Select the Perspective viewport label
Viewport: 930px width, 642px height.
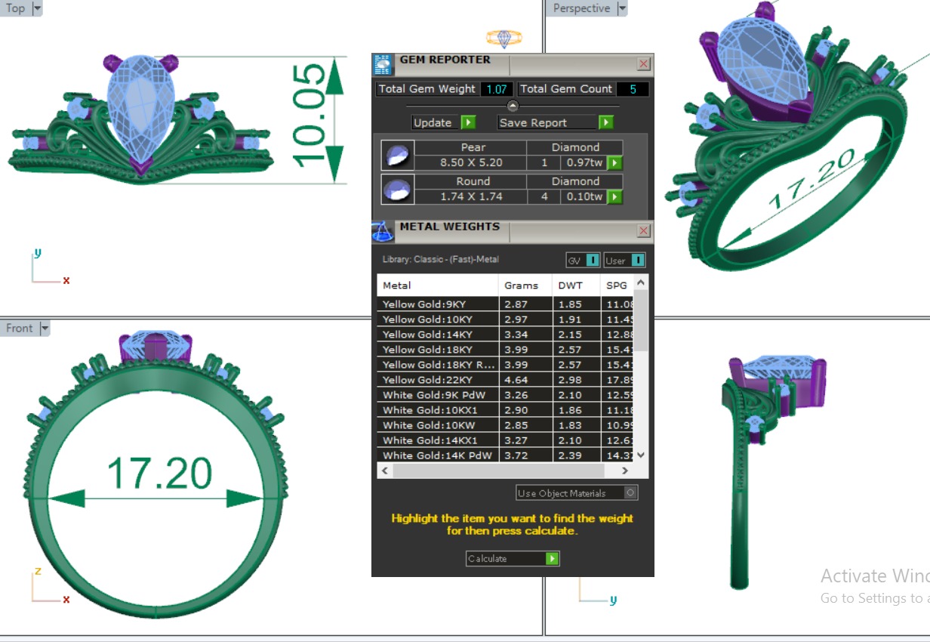(x=581, y=8)
